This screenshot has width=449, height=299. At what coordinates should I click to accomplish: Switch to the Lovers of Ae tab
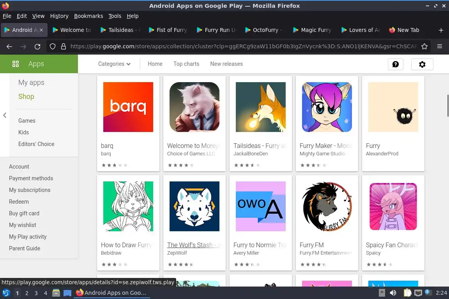click(361, 30)
